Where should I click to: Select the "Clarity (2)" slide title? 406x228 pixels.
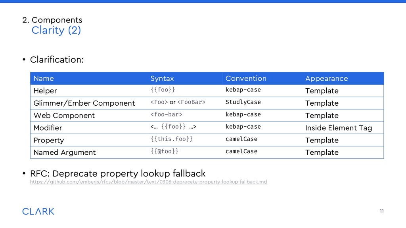pyautogui.click(x=56, y=30)
